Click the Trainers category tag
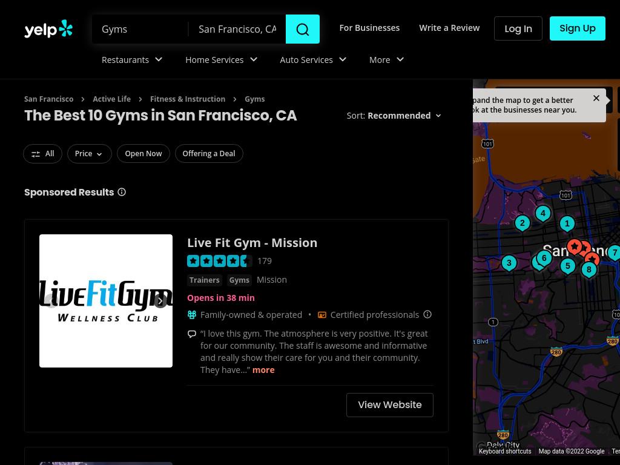 [x=205, y=280]
